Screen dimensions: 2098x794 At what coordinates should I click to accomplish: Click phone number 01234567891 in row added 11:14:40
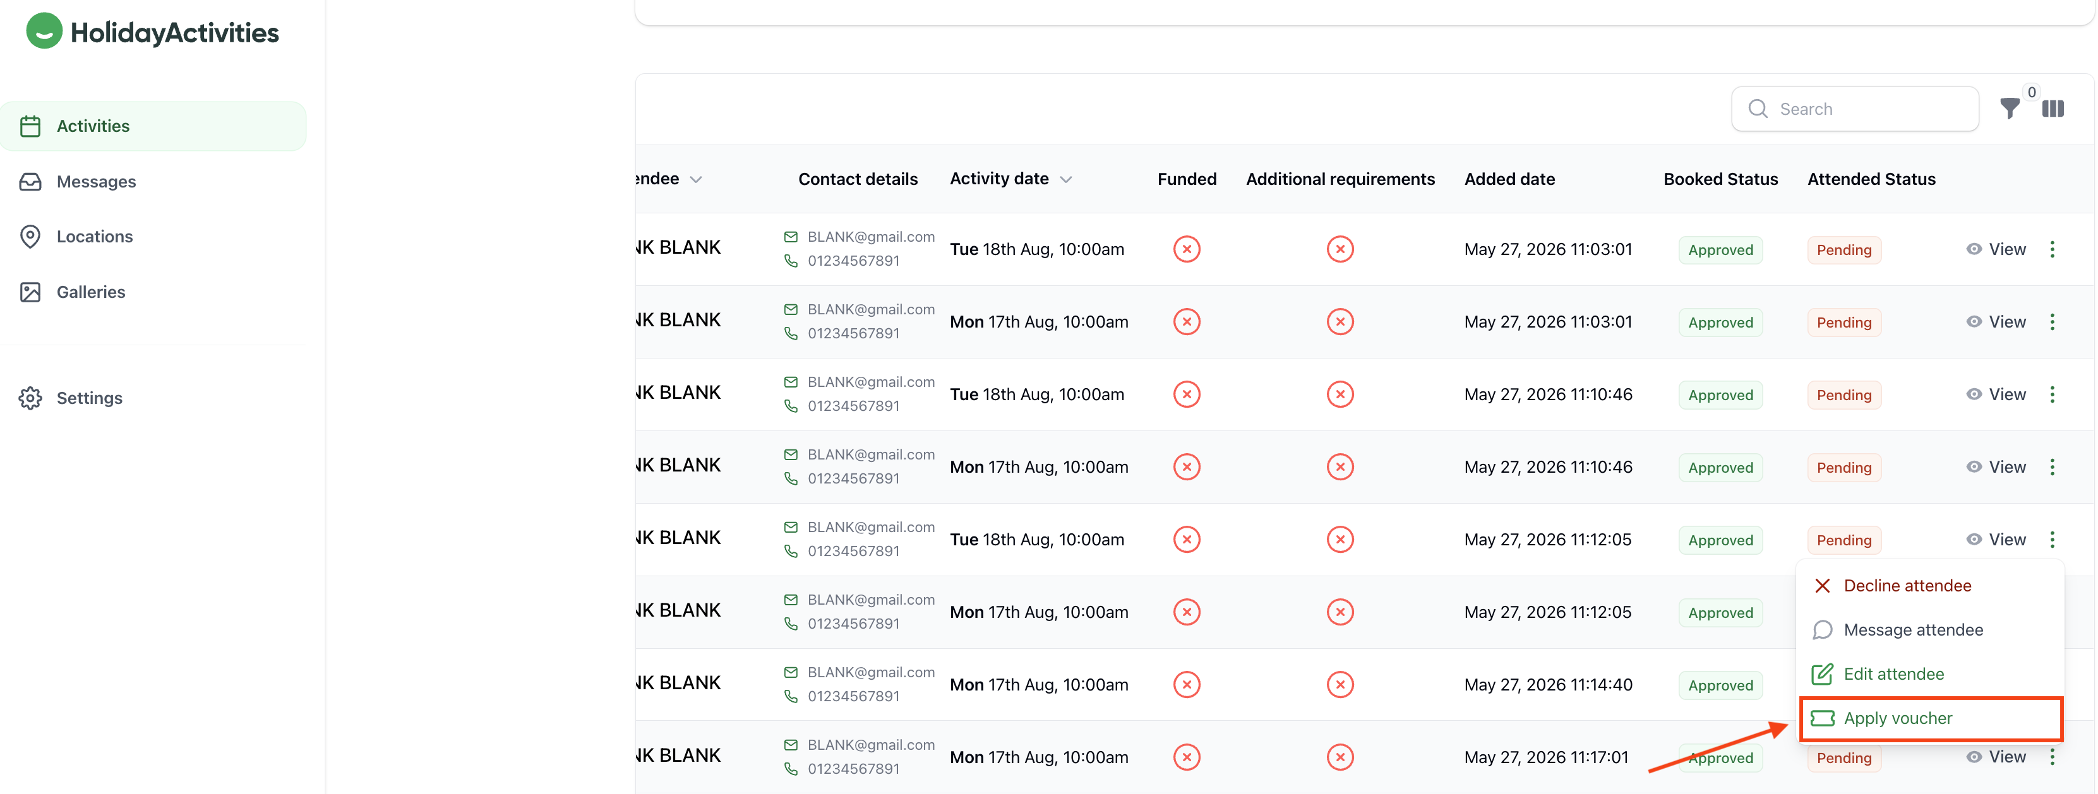[x=853, y=696]
